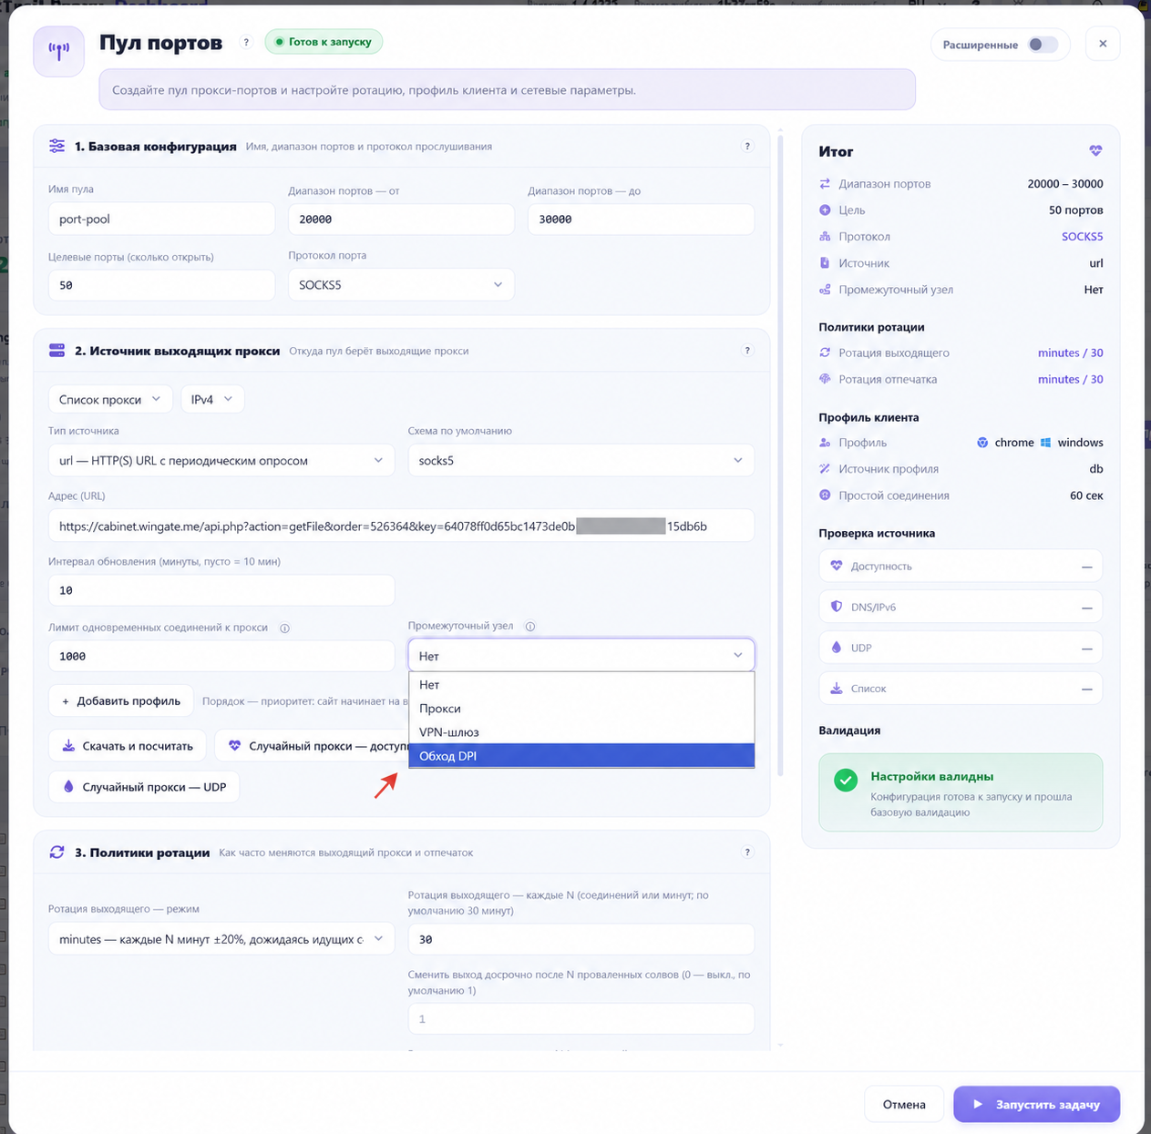Image resolution: width=1151 pixels, height=1134 pixels.
Task: Open the Схема по умолчанию socks5 dropdown
Action: pyautogui.click(x=581, y=460)
